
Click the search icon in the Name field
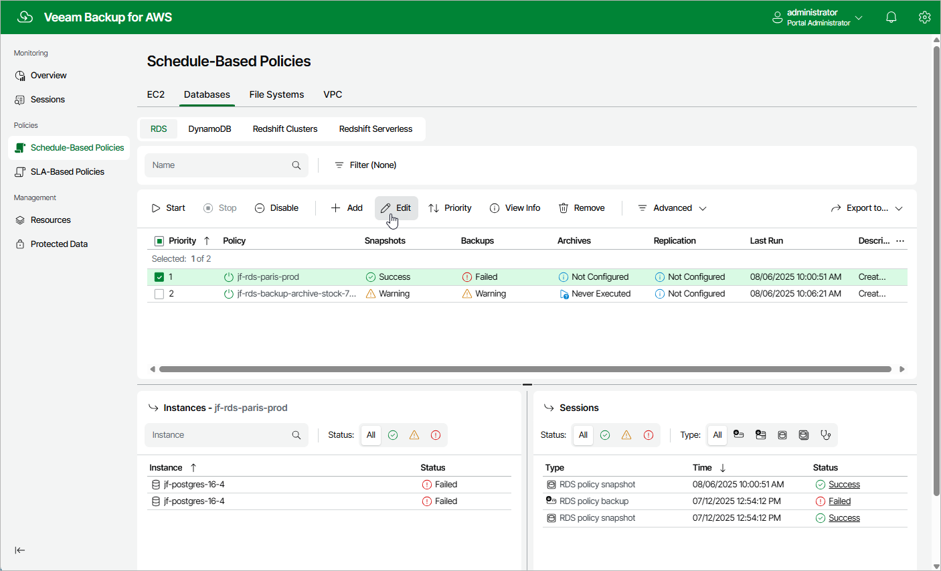(296, 165)
